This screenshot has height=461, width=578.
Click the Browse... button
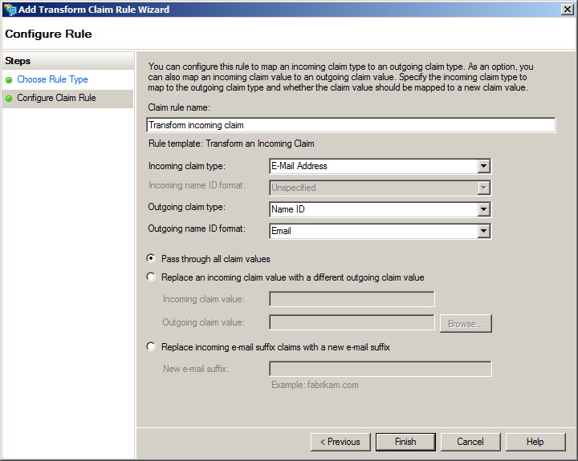click(x=466, y=324)
